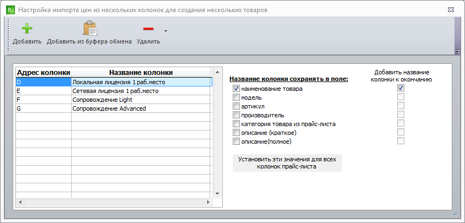Click Название колонки column header

click(141, 73)
